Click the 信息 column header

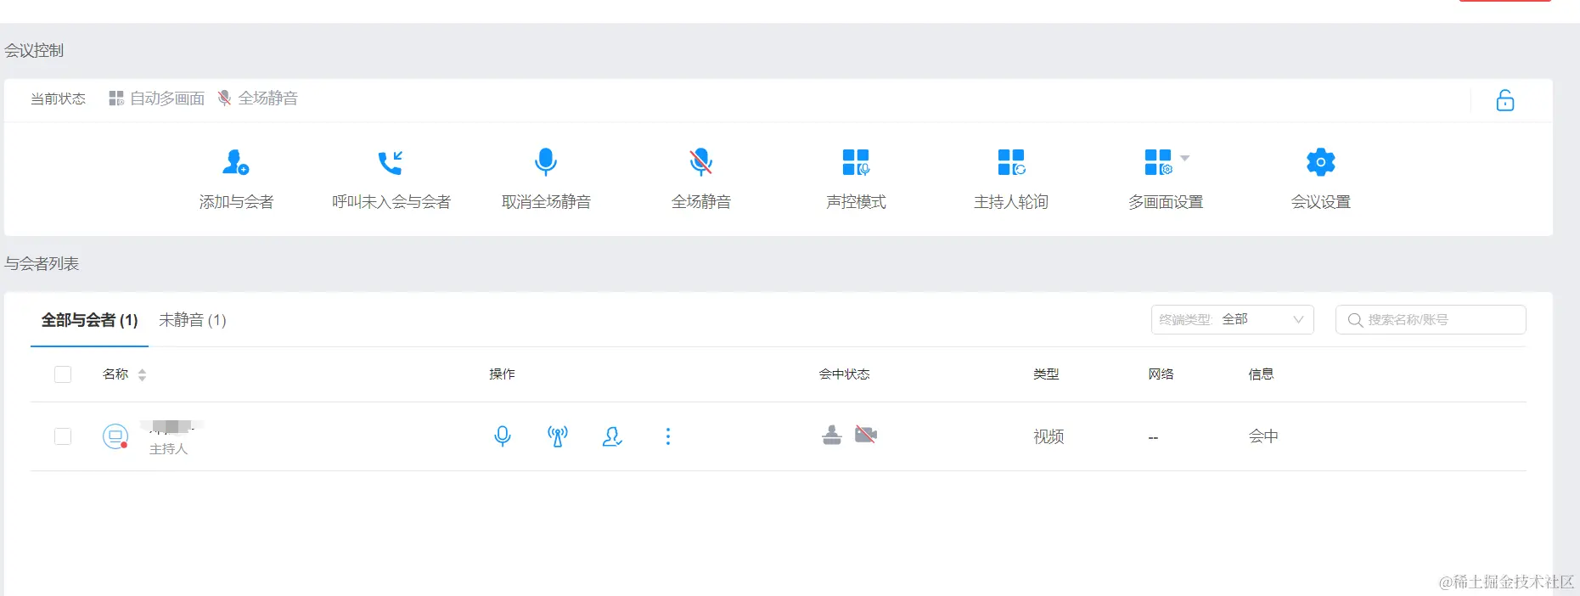1261,374
